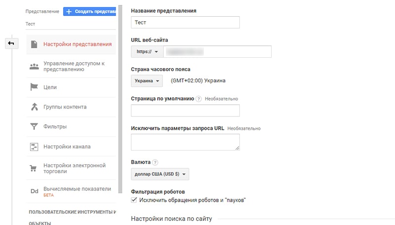Viewport: 395px width, 225px height.
Task: Open the доллар США currency dropdown
Action: [x=160, y=174]
